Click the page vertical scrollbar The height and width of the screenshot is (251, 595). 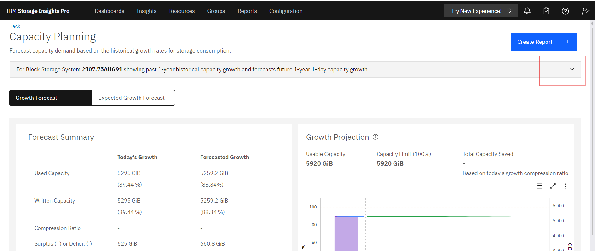592,131
